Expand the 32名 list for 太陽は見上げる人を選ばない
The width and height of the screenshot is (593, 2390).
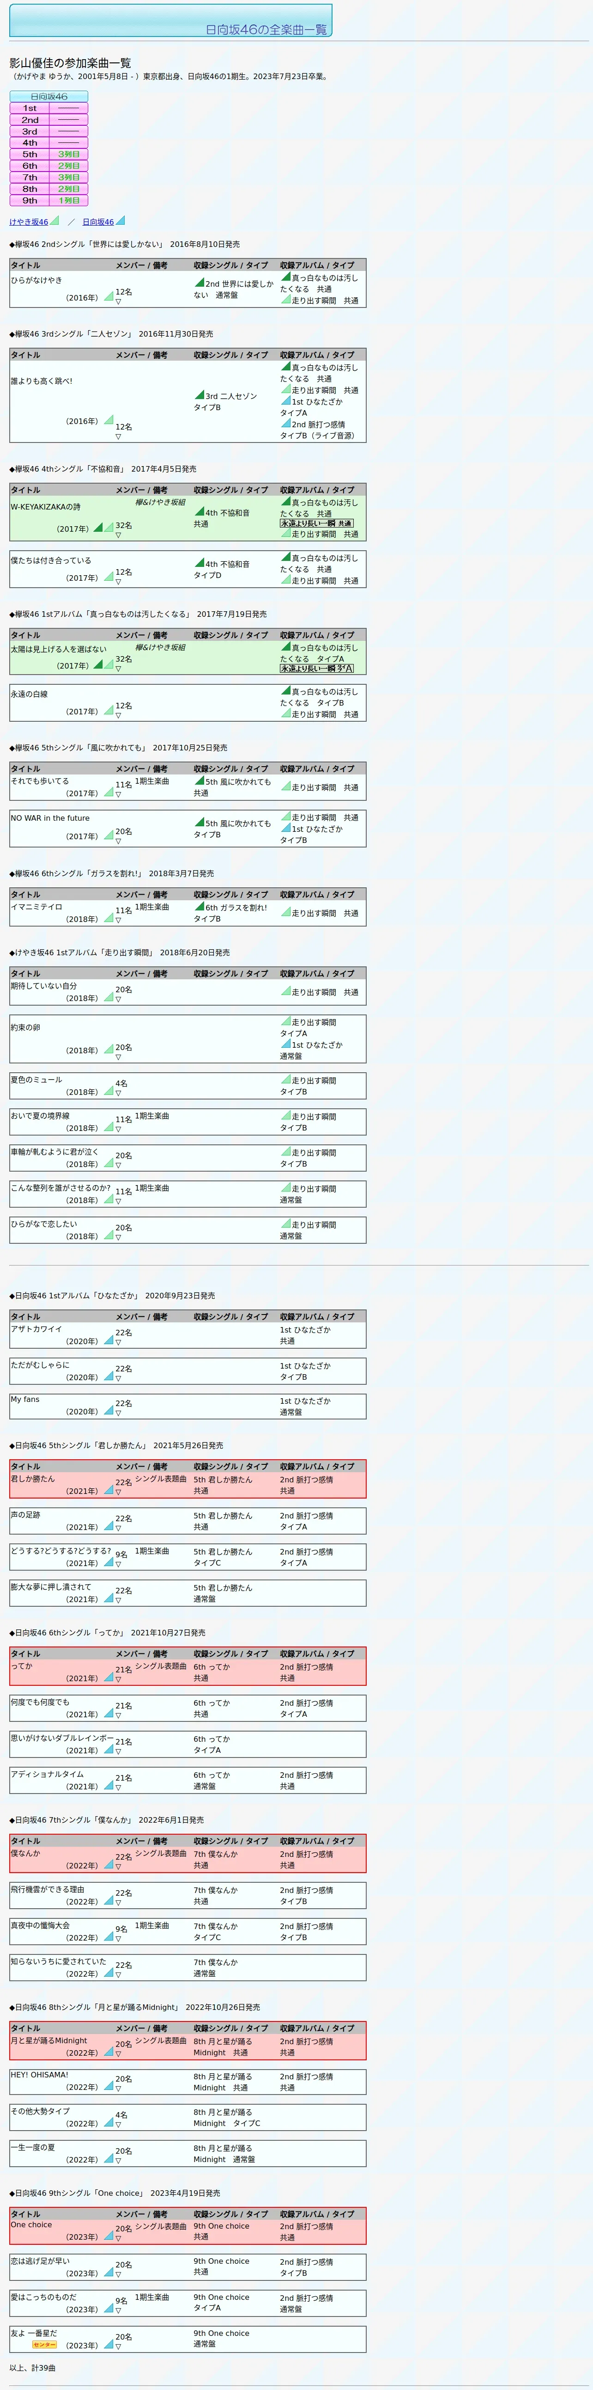119,669
